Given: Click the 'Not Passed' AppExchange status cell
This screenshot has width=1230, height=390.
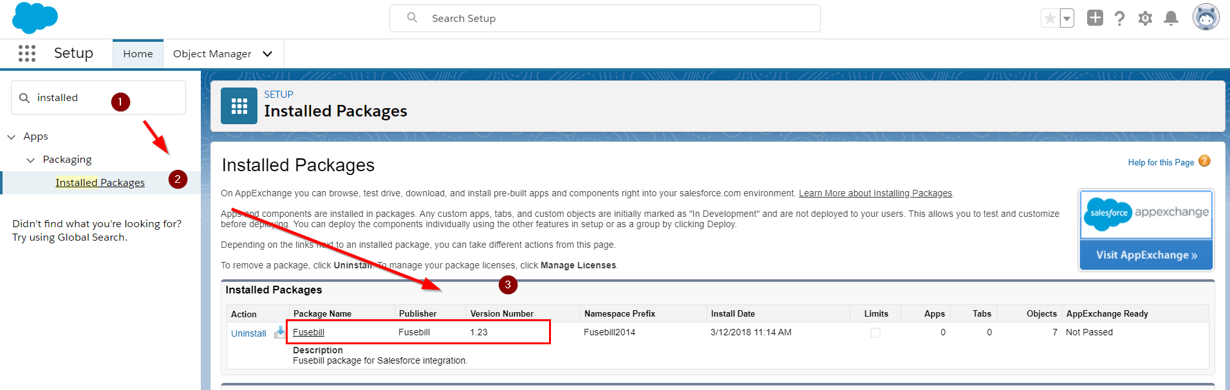Looking at the screenshot, I should click(1089, 332).
